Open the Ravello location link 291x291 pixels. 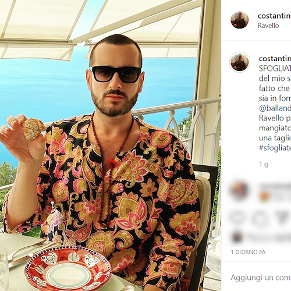point(268,26)
